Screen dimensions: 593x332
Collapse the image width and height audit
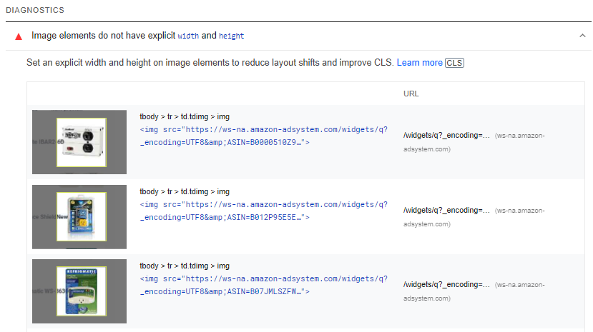(x=582, y=36)
